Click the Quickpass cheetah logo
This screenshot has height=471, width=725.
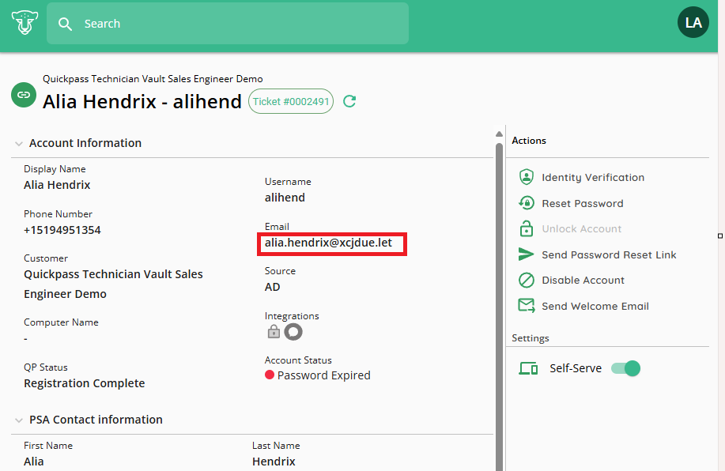(25, 23)
